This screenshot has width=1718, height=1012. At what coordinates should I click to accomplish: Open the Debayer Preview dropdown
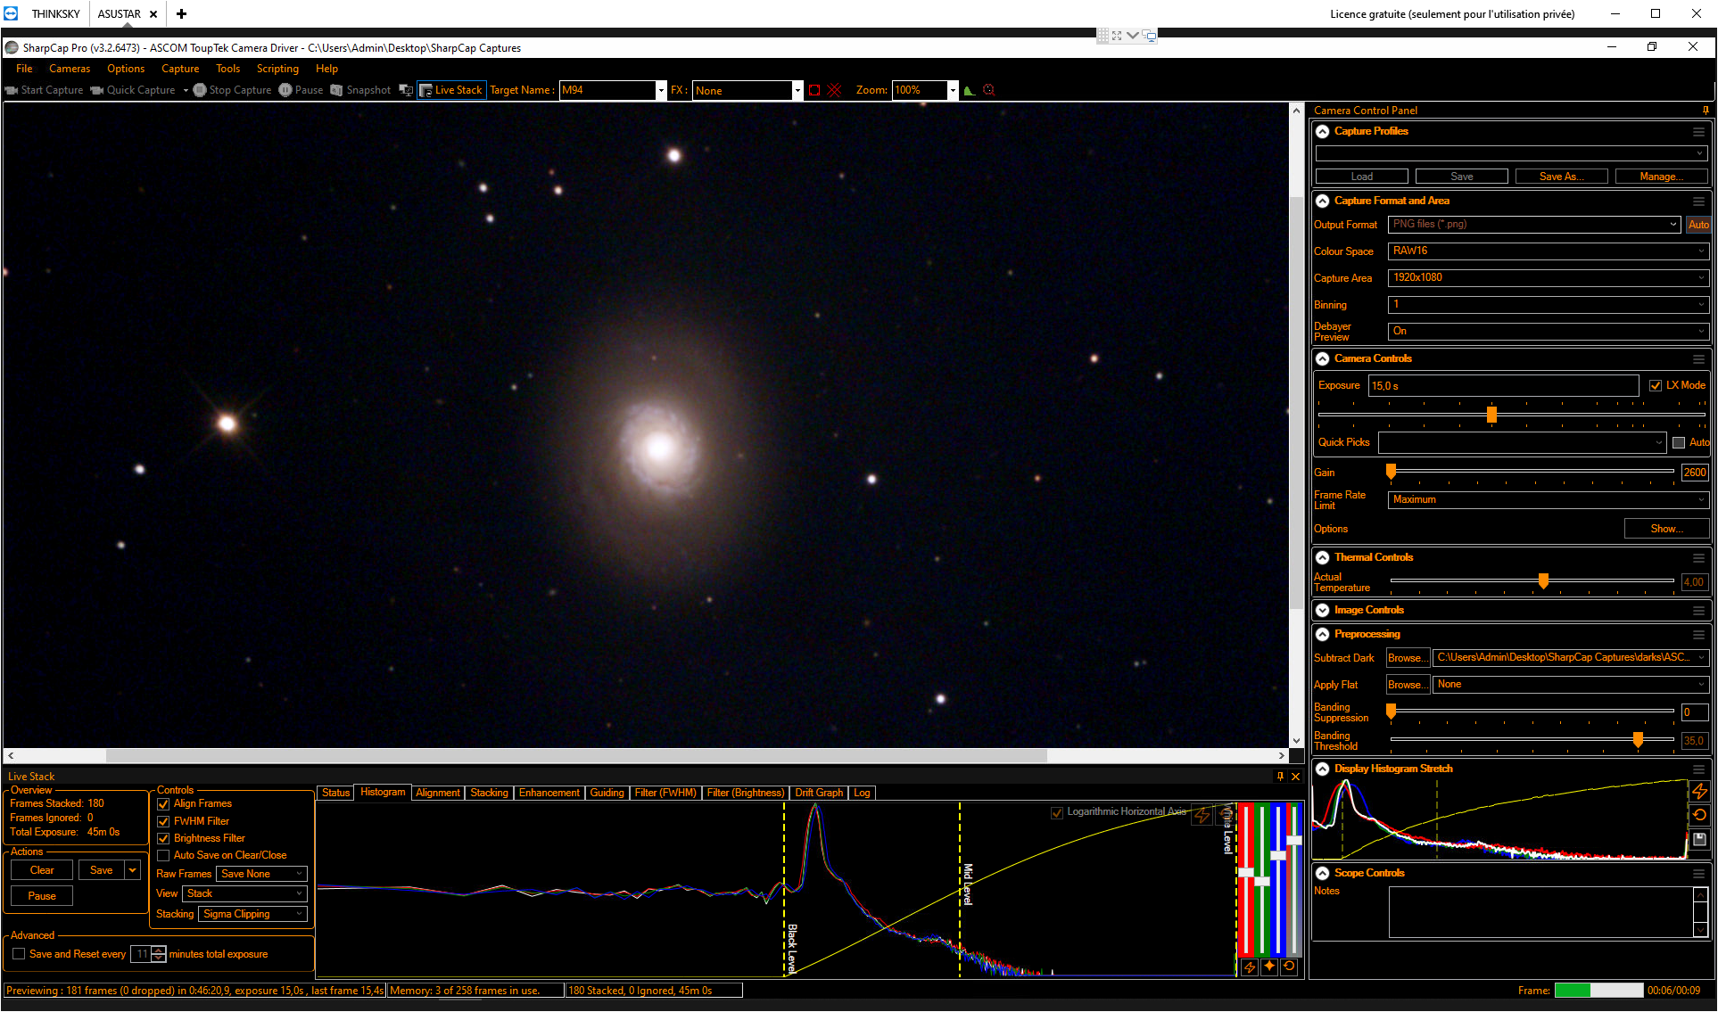[x=1548, y=331]
